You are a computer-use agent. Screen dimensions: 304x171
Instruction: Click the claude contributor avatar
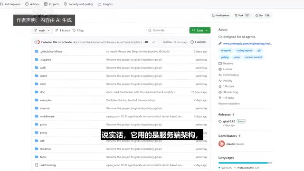point(222,143)
